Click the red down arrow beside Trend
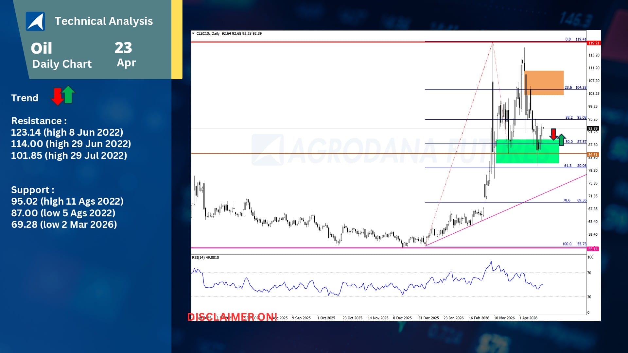 (x=57, y=96)
